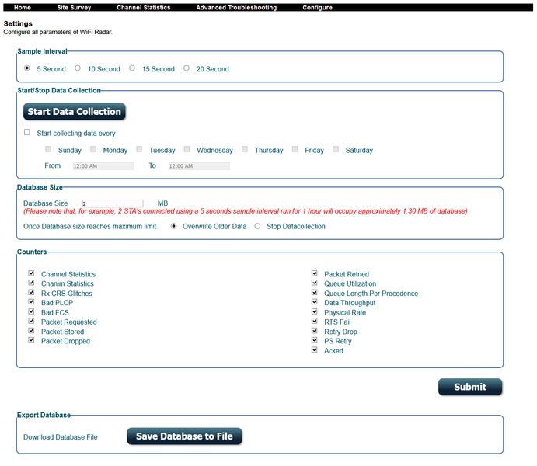Uncheck Packet Dropped counter

tap(31, 340)
